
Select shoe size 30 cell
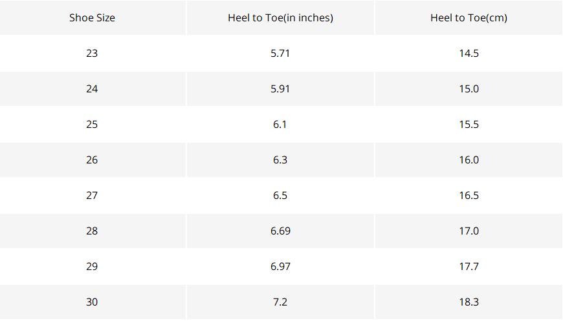pyautogui.click(x=92, y=302)
